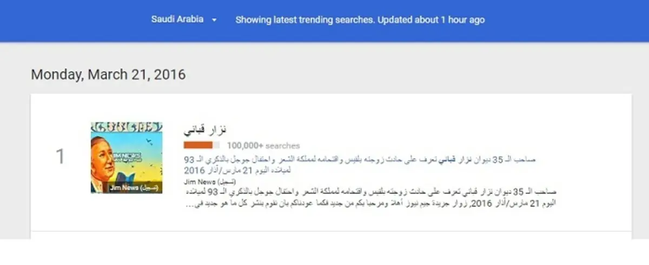Open the Nizar Qabbani portrait thumbnail

(x=127, y=157)
